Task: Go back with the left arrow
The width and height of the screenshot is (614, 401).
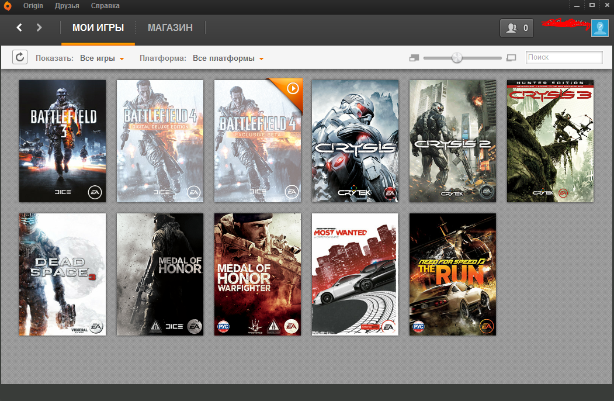Action: (x=19, y=27)
